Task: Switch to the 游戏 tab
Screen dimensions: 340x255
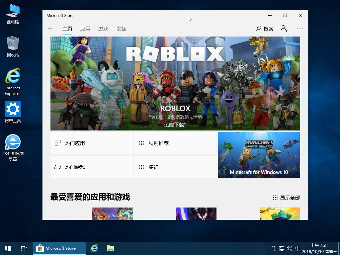Action: (103, 29)
